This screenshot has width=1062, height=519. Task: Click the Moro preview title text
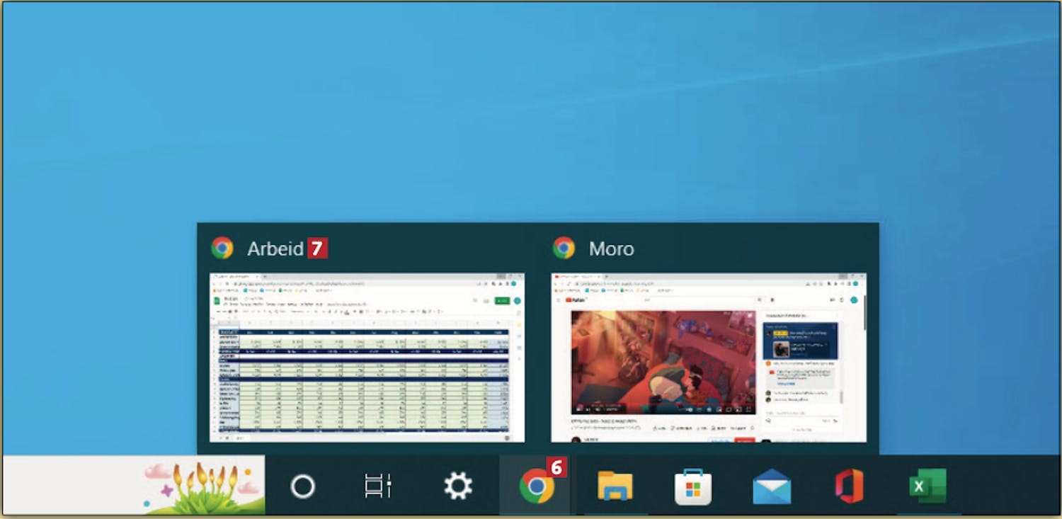(x=611, y=249)
